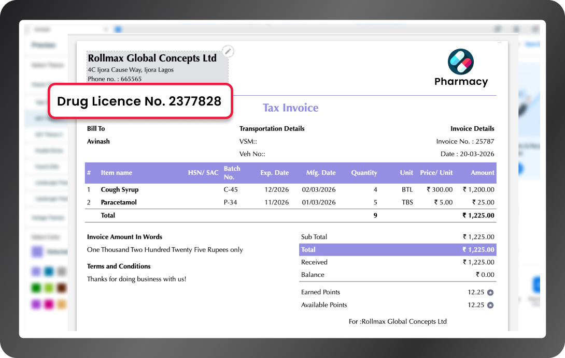Click the circular icon beside Earned Points

pos(491,292)
